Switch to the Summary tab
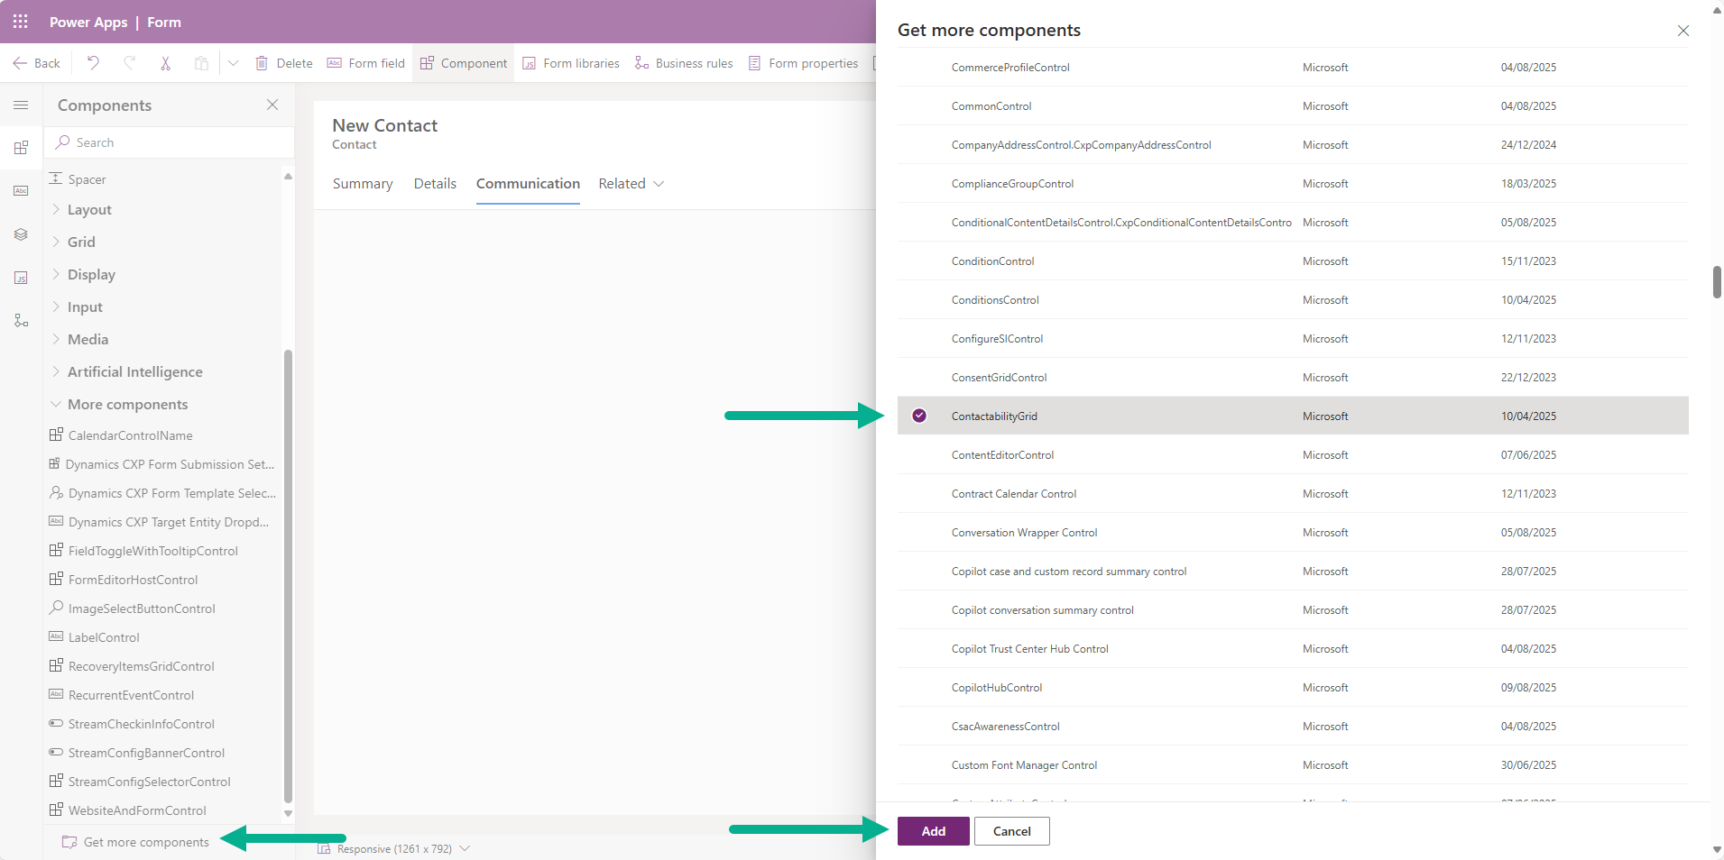The height and width of the screenshot is (860, 1724). pos(362,183)
